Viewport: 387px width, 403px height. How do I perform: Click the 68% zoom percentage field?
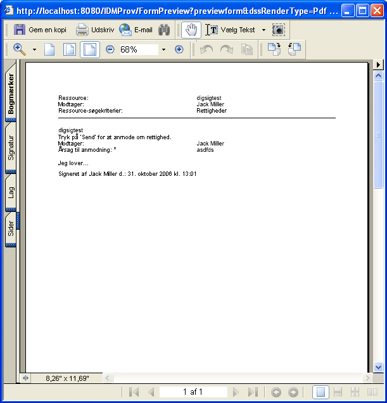pos(139,49)
